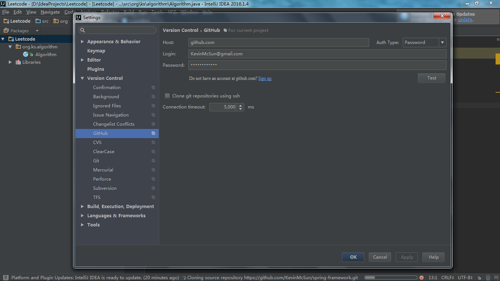500x281 pixels.
Task: Click the Libraries icon in project tree
Action: pos(18,62)
